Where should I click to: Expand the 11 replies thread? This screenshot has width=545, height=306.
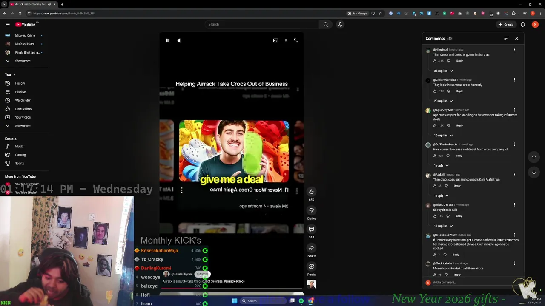443,226
